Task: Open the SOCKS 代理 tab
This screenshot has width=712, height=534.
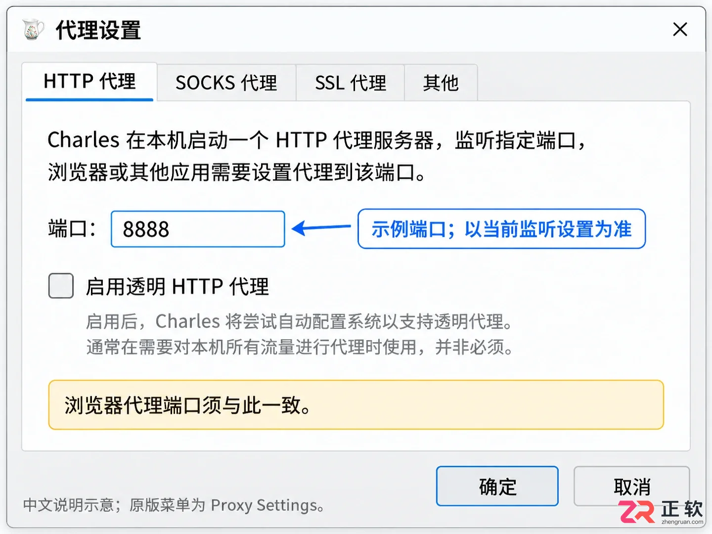Action: 226,83
